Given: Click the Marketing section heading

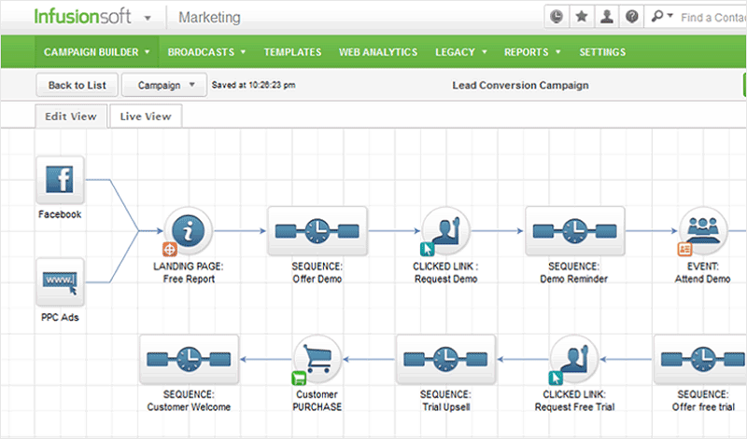Looking at the screenshot, I should (x=209, y=18).
